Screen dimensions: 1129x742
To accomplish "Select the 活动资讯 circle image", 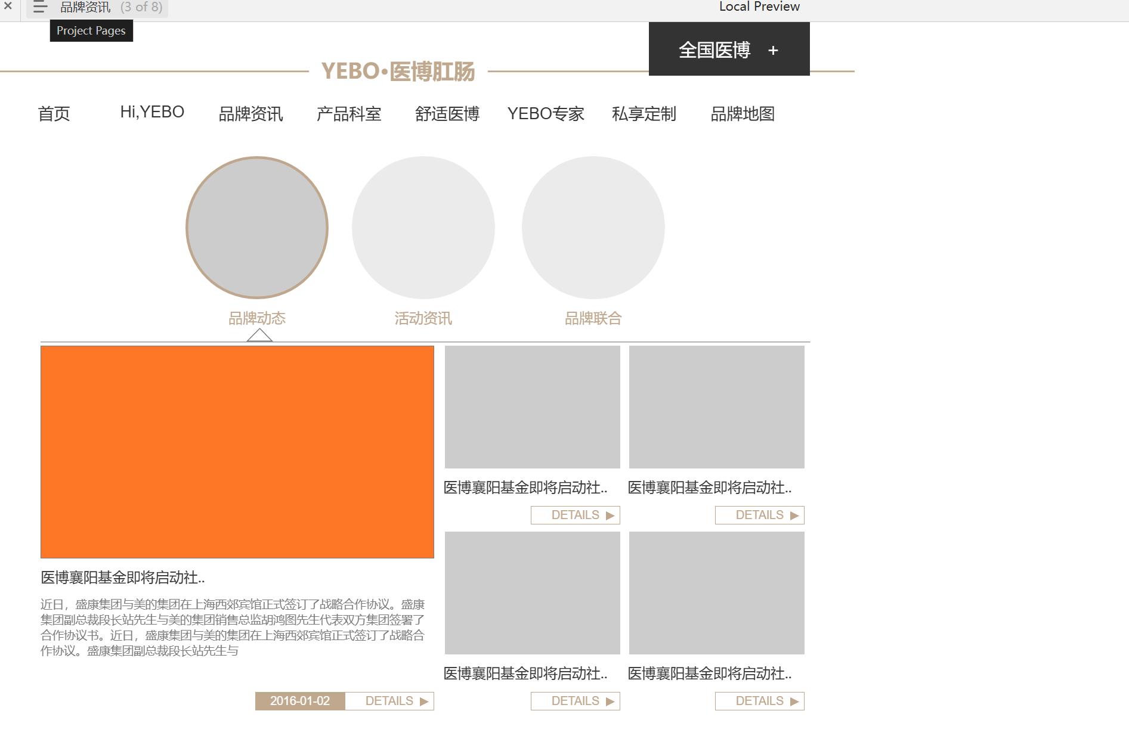I will [x=423, y=228].
